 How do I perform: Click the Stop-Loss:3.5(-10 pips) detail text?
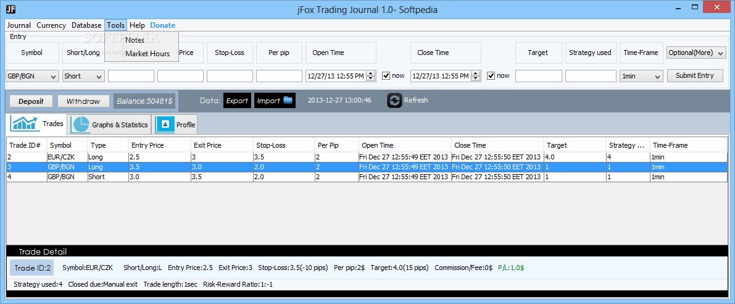[293, 268]
